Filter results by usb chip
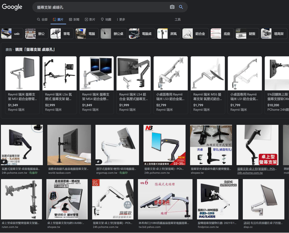 click(12, 34)
